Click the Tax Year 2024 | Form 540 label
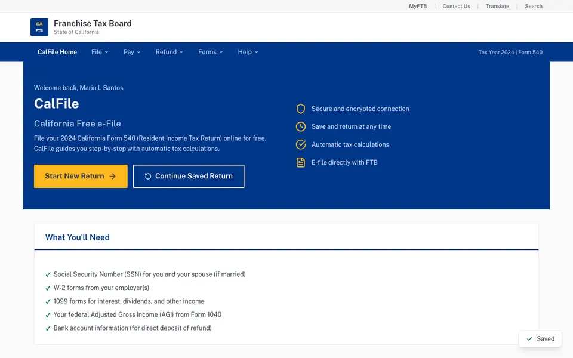Image resolution: width=573 pixels, height=358 pixels. 510,53
